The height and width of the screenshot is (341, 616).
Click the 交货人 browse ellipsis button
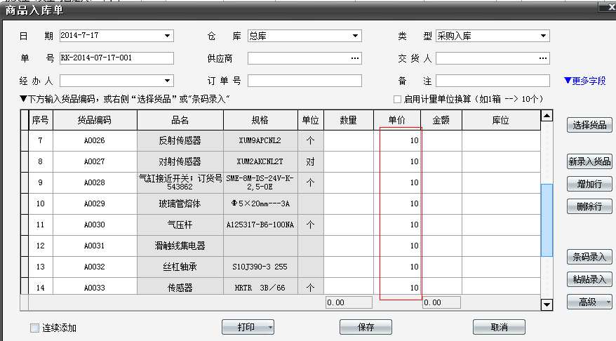(x=543, y=58)
